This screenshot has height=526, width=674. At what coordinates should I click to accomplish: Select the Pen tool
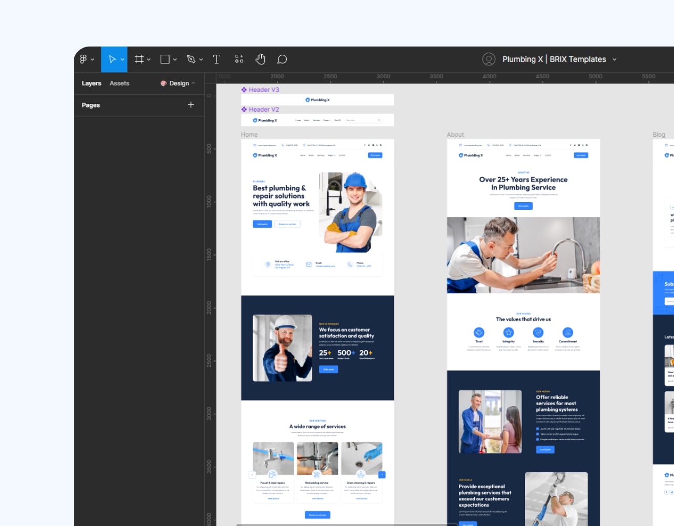click(191, 59)
